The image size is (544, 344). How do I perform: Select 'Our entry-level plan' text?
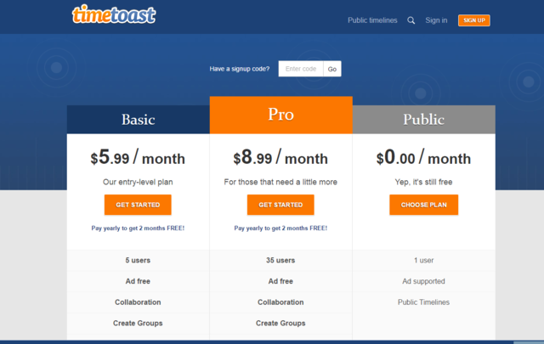[x=138, y=182]
